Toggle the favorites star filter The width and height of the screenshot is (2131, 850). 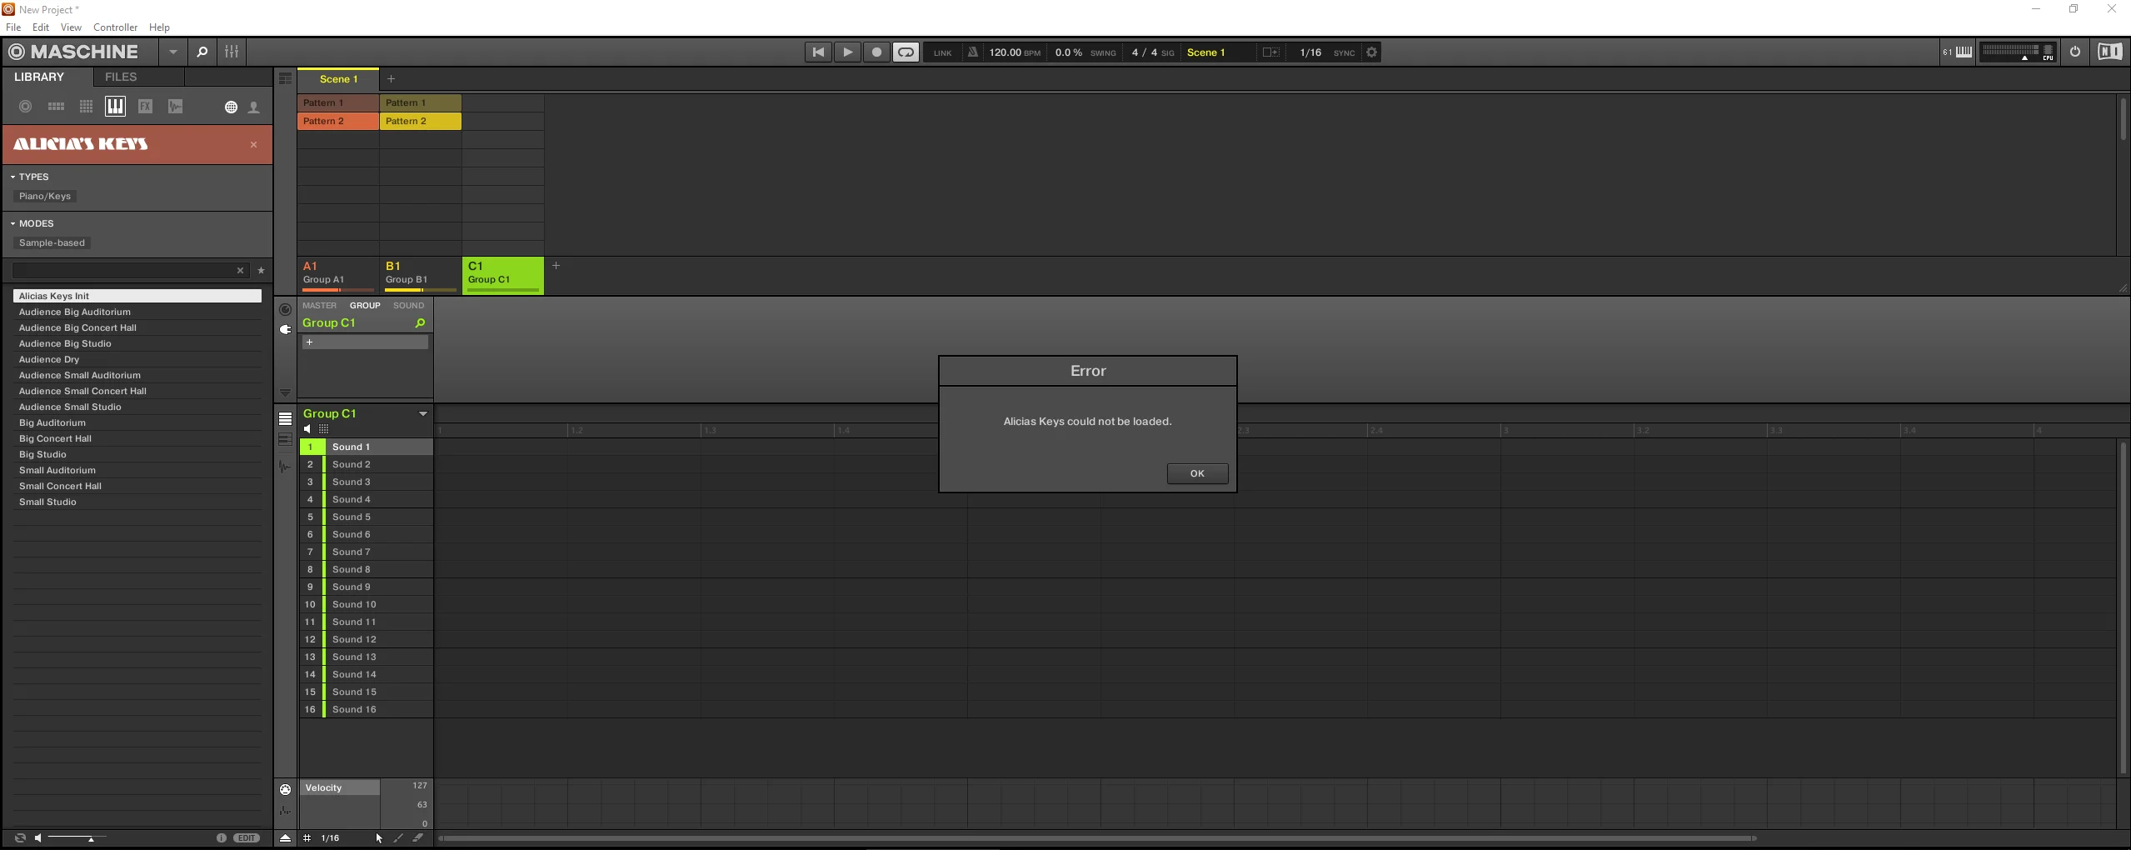point(261,270)
